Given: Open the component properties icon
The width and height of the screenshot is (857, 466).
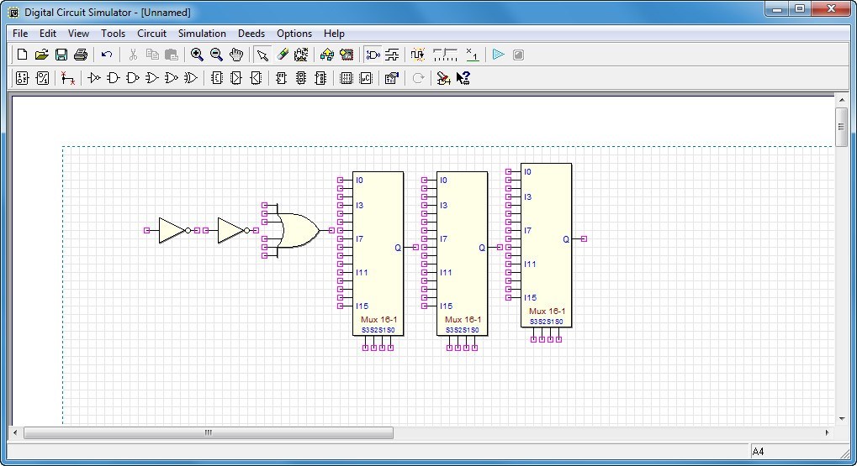Looking at the screenshot, I should click(392, 78).
